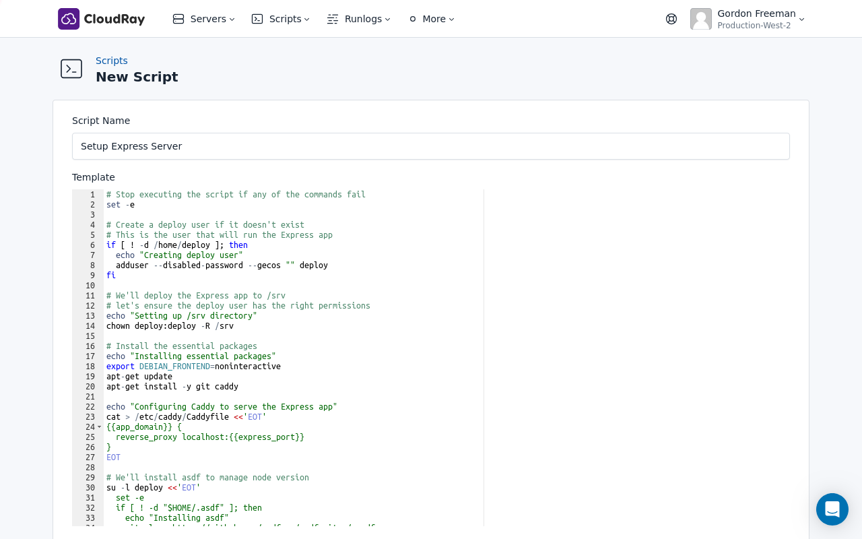Viewport: 862px width, 539px height.
Task: Click the terminal icon beside New Script heading
Action: [x=71, y=69]
